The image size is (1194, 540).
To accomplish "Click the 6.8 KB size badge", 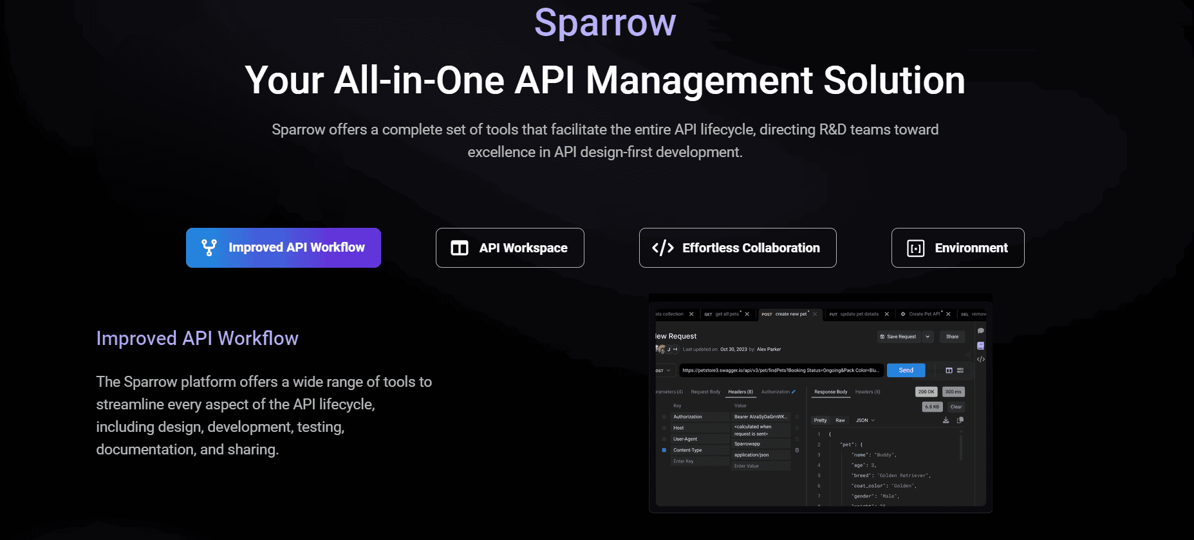I will point(932,407).
